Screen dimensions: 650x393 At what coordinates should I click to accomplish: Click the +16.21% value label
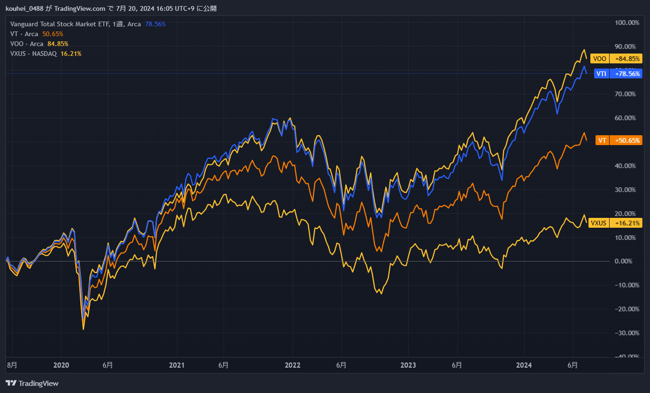coord(626,223)
